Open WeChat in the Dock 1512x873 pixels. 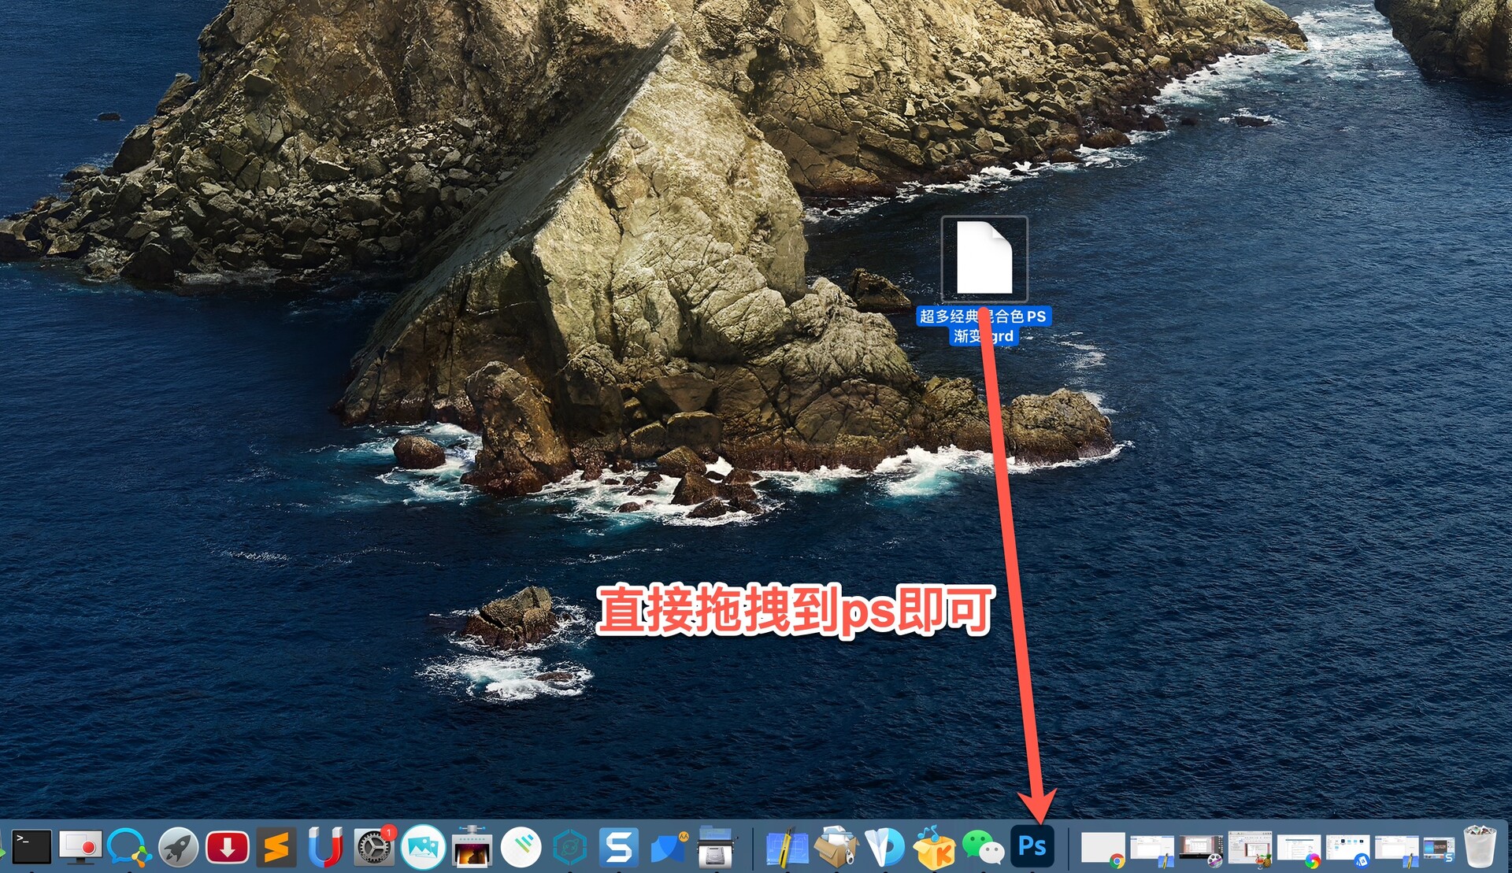coord(982,848)
